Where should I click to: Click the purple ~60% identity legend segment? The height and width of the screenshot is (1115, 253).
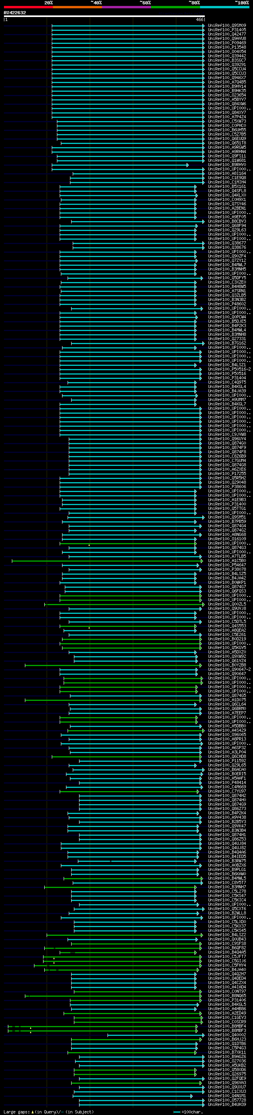pos(126,8)
